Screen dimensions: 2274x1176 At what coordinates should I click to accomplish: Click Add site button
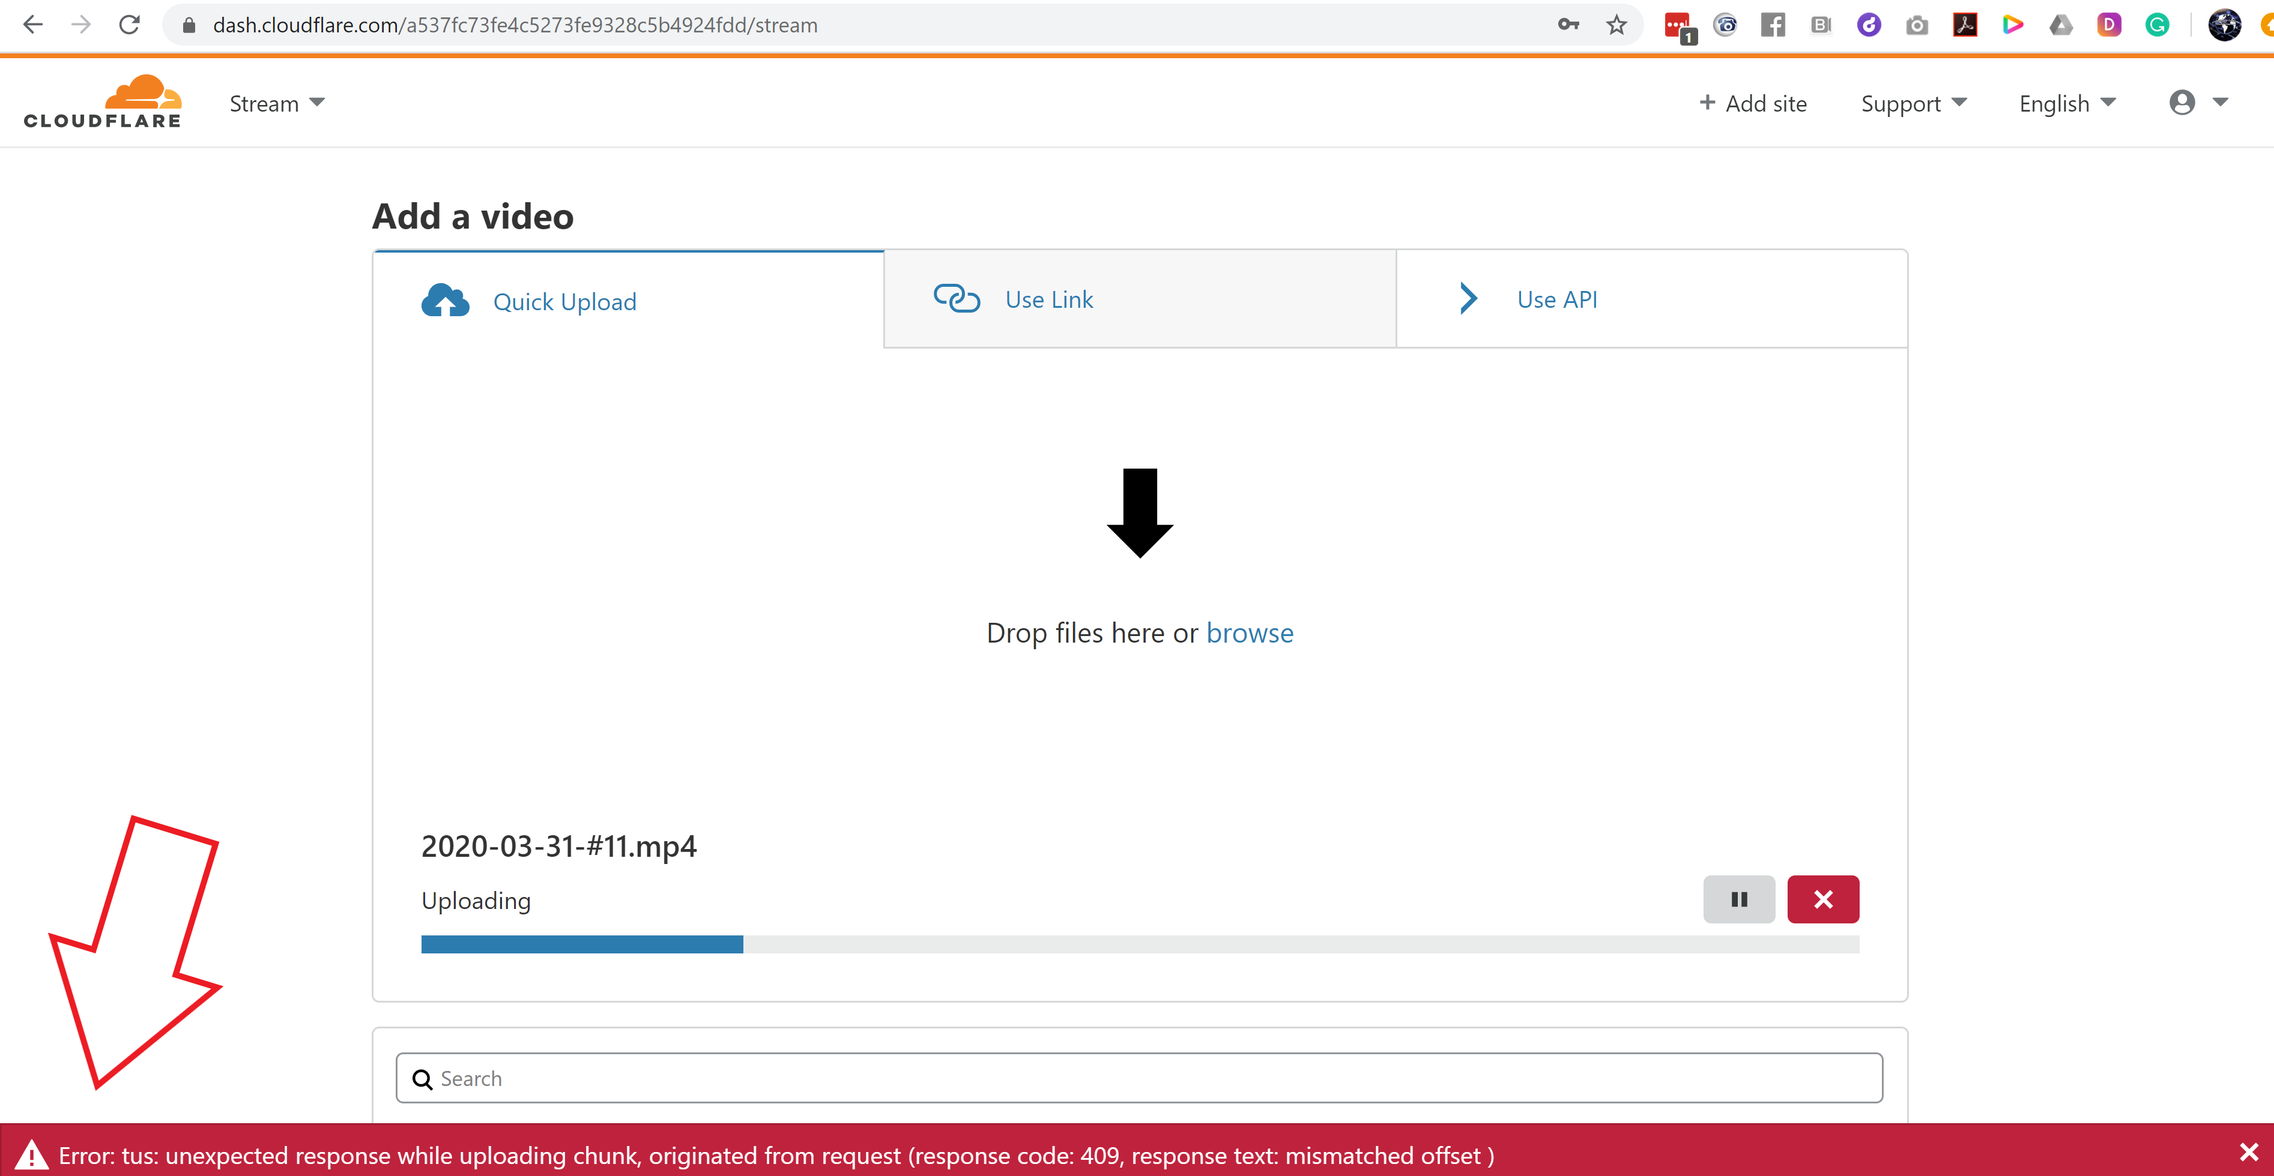(x=1753, y=103)
